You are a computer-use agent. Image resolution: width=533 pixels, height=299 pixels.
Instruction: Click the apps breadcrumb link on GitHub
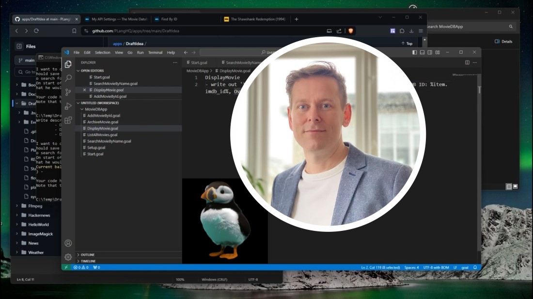pyautogui.click(x=117, y=44)
